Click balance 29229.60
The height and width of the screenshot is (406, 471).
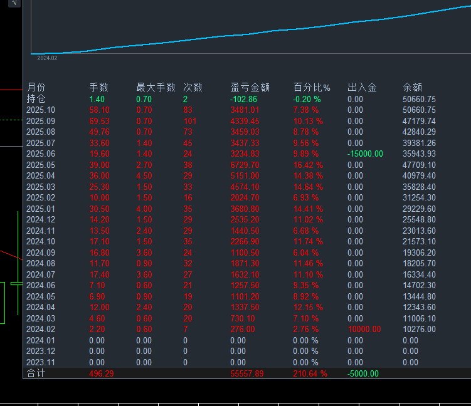[x=419, y=209]
